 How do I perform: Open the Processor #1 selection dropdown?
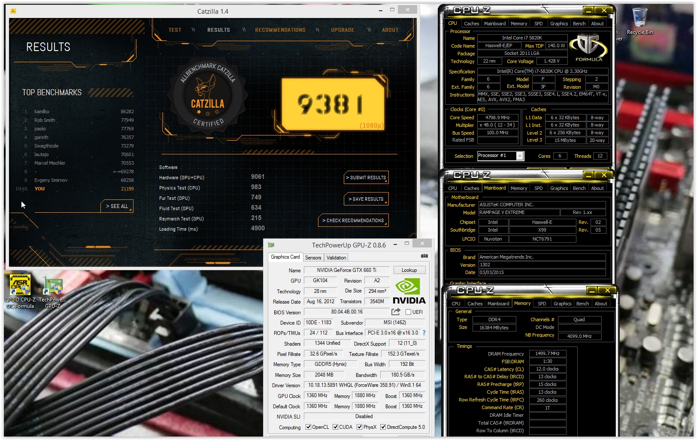[x=520, y=156]
